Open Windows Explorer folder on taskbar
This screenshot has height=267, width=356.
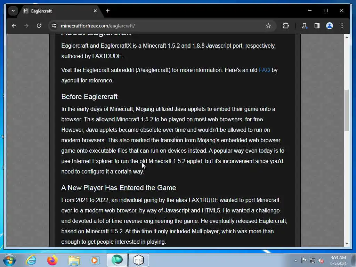(x=74, y=260)
